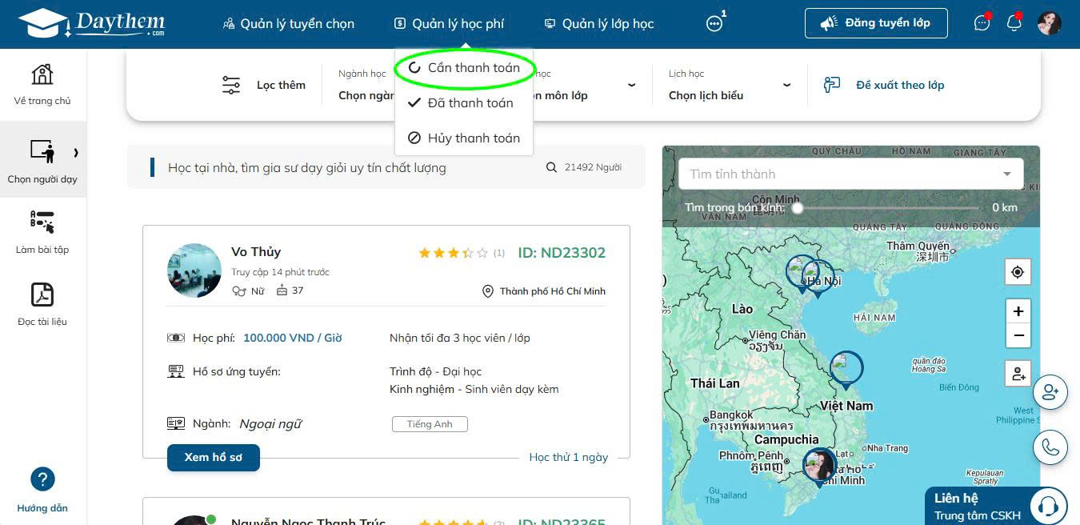The image size is (1080, 525).
Task: Open Làm bài tập sidebar item
Action: (42, 232)
